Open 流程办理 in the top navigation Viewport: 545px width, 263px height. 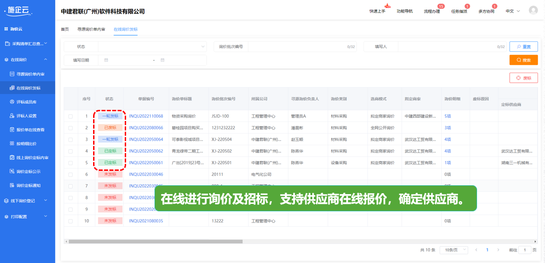[431, 11]
